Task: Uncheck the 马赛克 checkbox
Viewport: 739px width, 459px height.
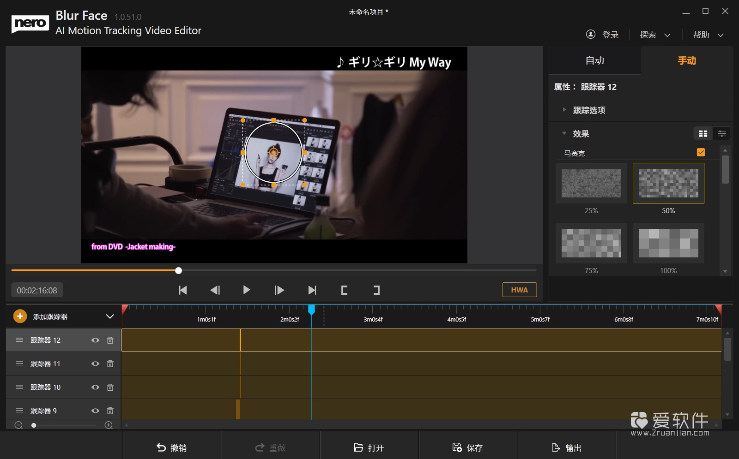Action: click(x=701, y=153)
